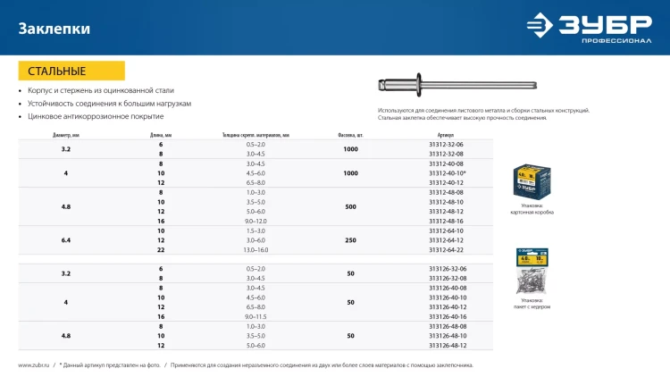Select article 31312-48-12

(x=446, y=211)
